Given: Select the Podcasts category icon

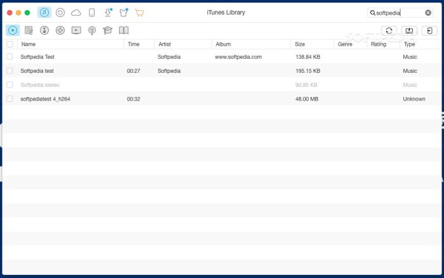Looking at the screenshot, I should pos(92,30).
